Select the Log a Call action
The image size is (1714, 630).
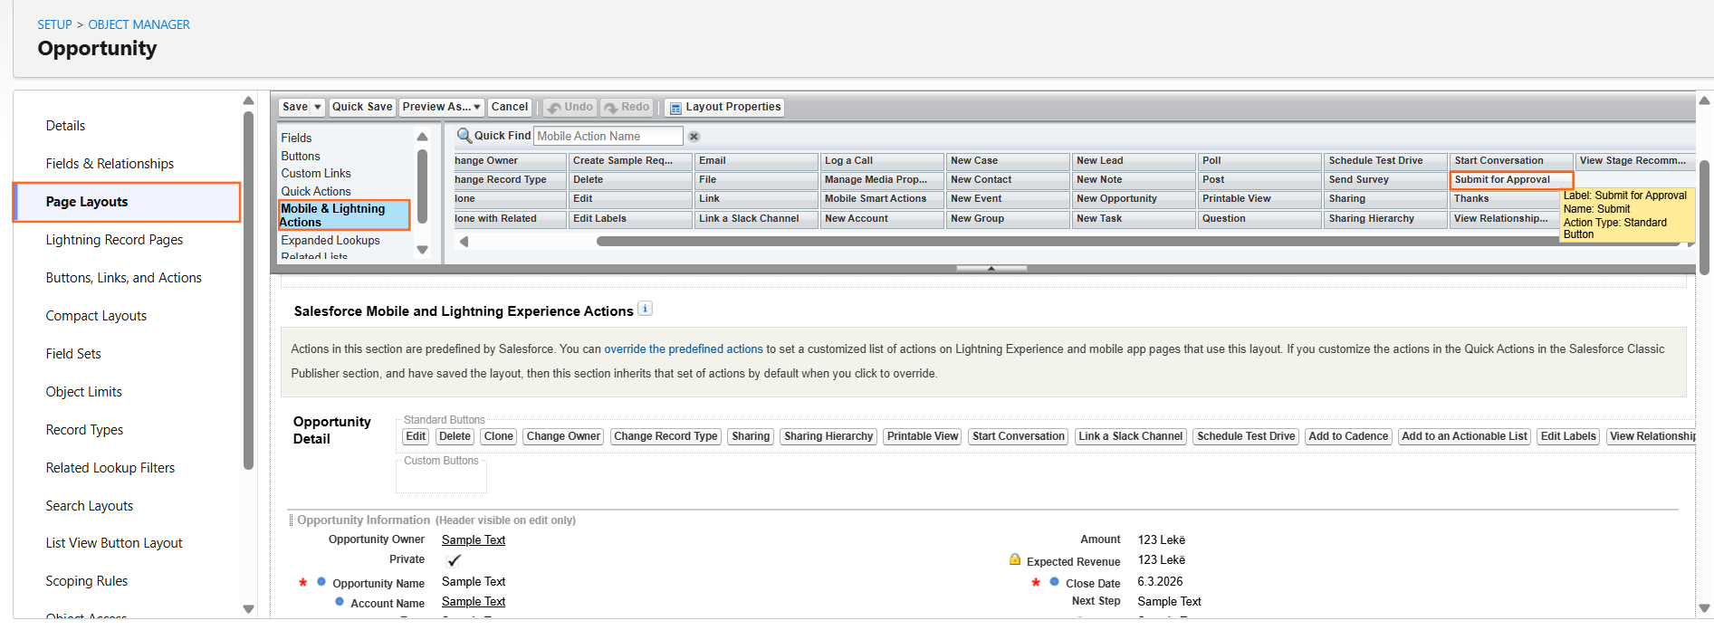882,160
